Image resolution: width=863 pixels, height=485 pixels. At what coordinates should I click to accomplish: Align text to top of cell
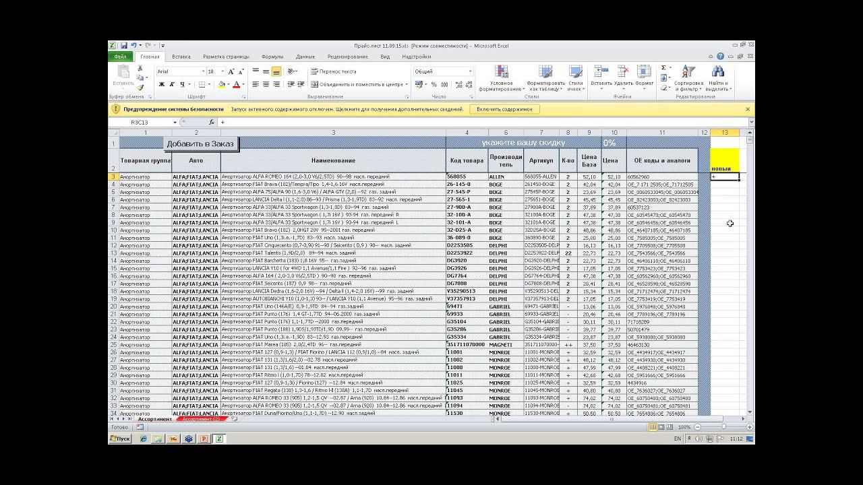256,71
